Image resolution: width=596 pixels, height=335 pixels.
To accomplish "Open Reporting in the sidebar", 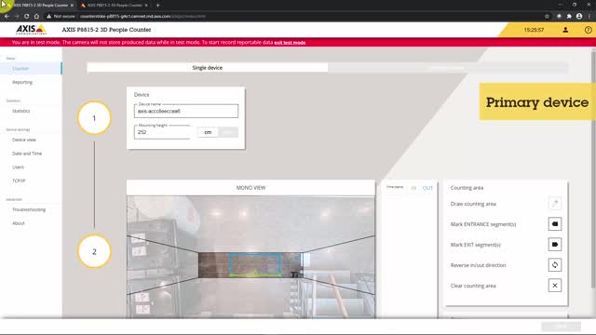I will point(22,82).
